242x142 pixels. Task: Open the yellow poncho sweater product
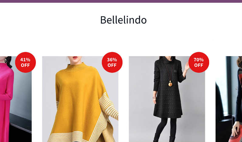pos(80,99)
